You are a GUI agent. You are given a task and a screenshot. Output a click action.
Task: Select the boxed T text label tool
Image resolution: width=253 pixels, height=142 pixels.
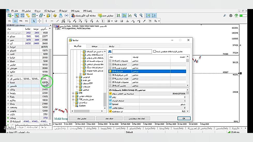pos(150,21)
